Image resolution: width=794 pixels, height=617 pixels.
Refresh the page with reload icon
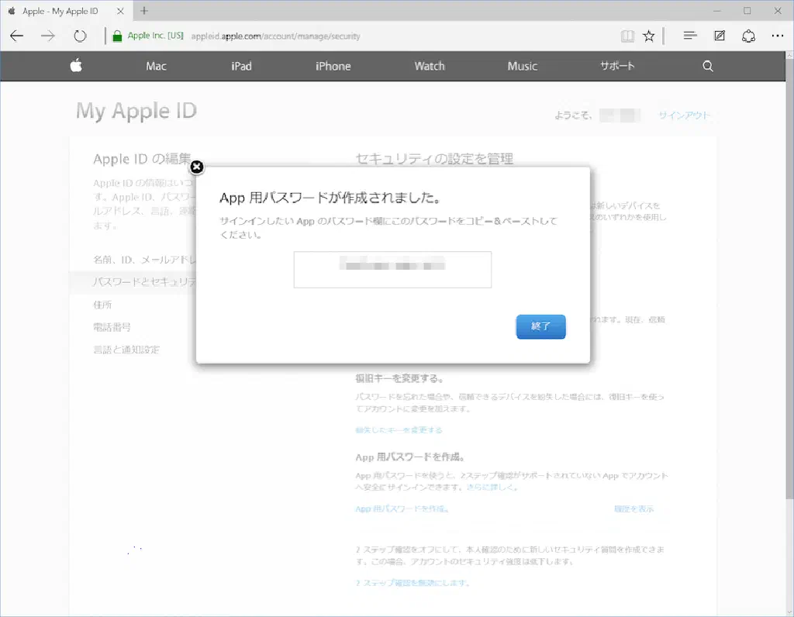click(80, 36)
